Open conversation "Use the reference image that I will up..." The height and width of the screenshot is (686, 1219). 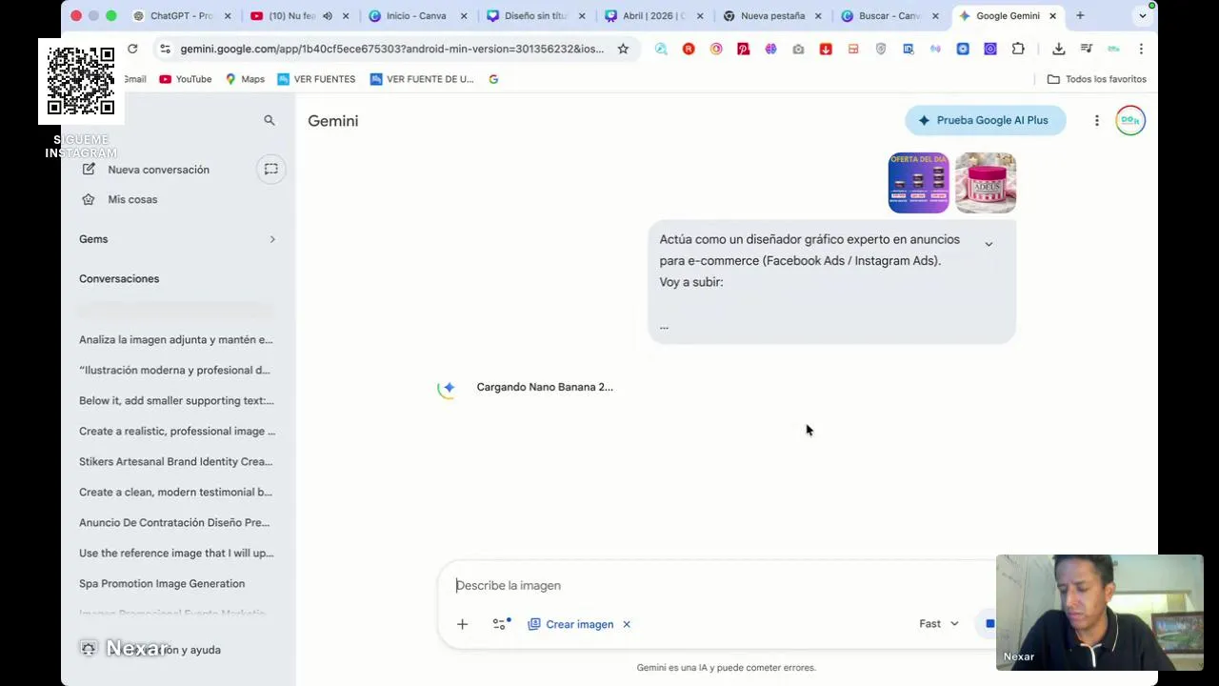click(x=176, y=553)
